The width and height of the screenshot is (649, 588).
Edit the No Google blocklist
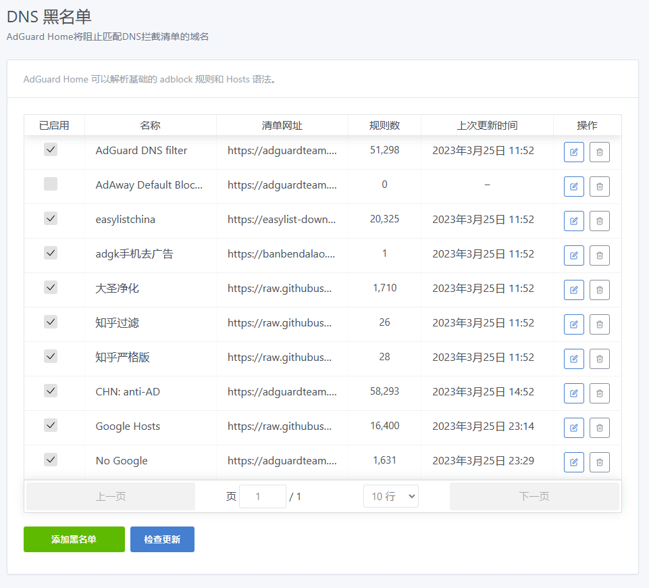pos(573,462)
